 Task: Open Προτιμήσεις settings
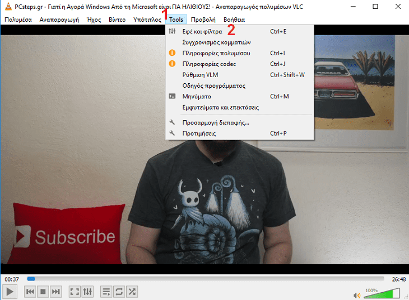(239, 134)
